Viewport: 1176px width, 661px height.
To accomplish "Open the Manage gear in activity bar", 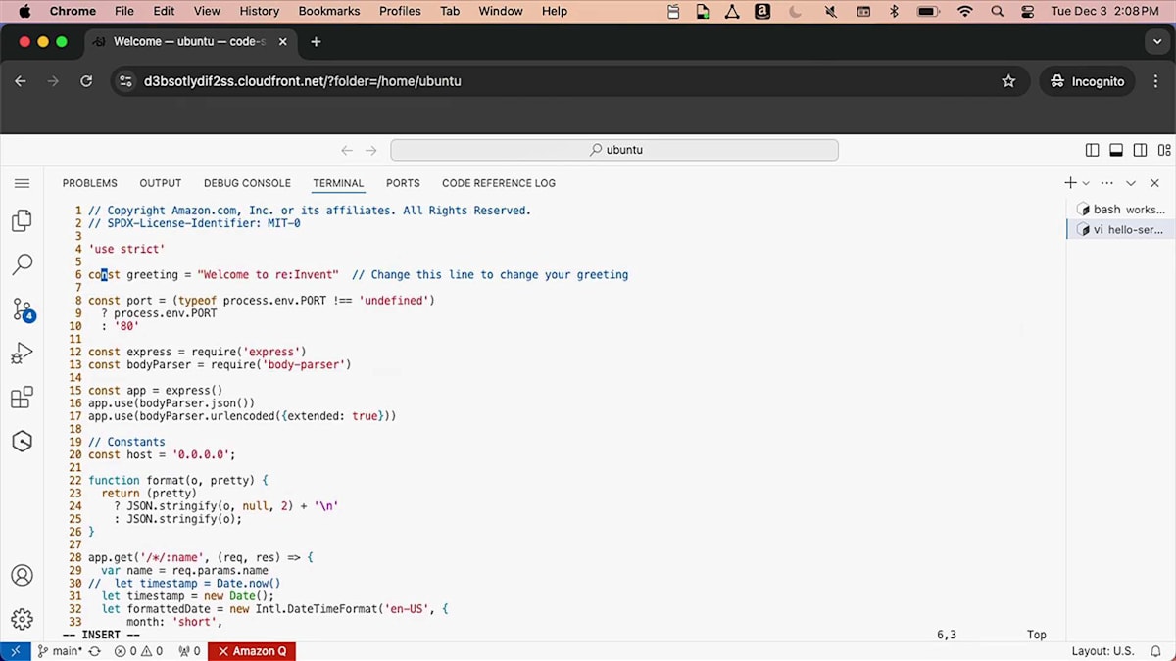I will [22, 619].
